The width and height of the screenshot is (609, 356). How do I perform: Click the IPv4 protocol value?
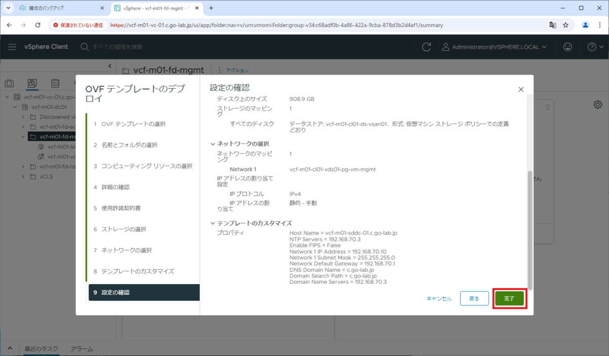coord(296,194)
